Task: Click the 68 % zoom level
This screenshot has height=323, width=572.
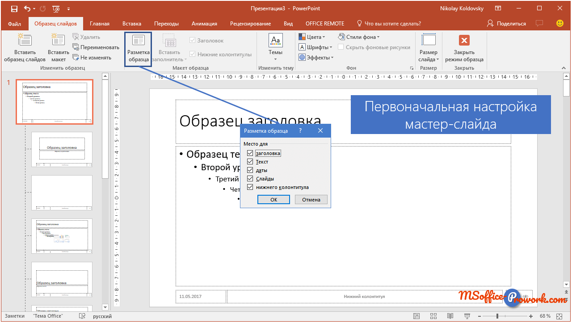Action: 545,316
